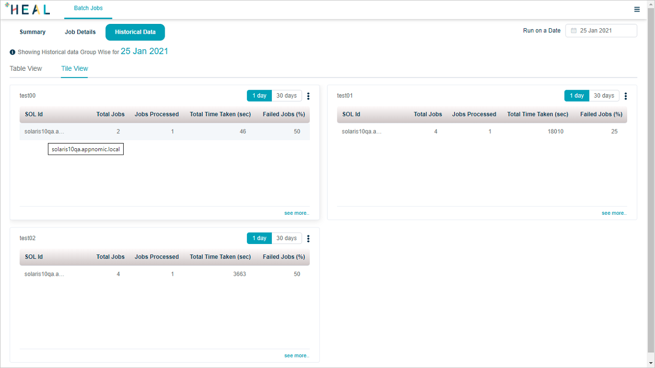The height and width of the screenshot is (368, 655).
Task: Open kebab menu for test01 tile
Action: pos(626,96)
